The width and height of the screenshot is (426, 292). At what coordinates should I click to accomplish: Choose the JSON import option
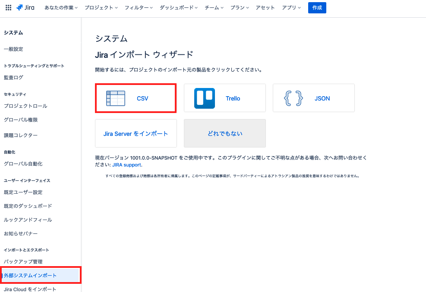(313, 98)
